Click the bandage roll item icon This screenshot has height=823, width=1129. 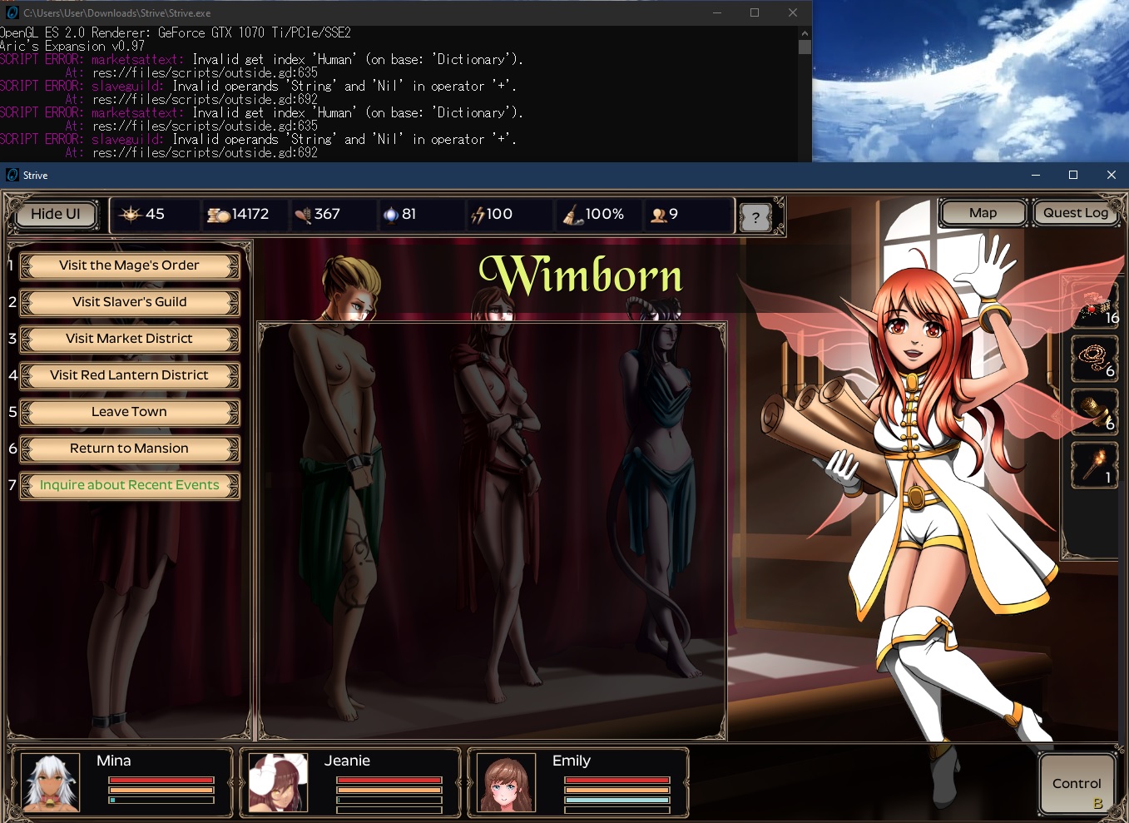coord(1093,410)
